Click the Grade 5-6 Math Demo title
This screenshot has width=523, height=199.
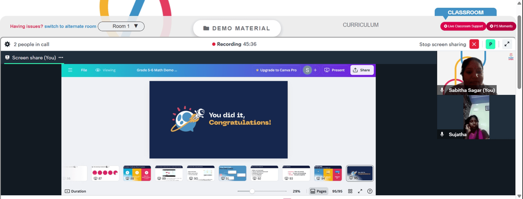click(x=157, y=70)
